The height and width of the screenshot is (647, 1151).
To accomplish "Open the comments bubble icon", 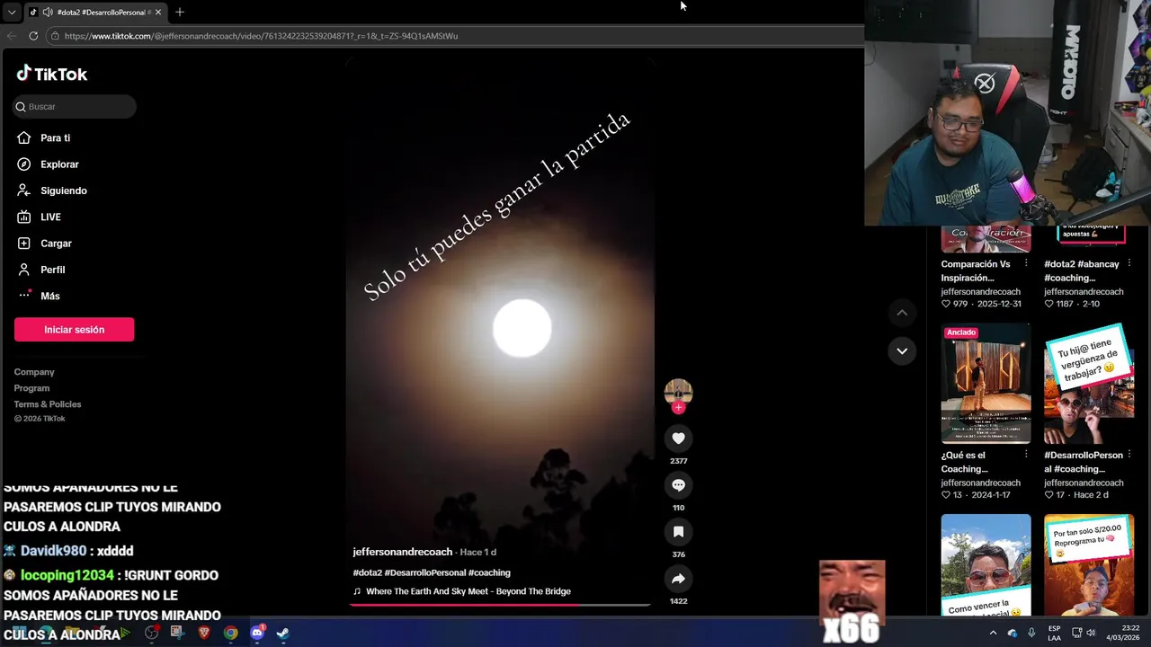I will point(678,485).
